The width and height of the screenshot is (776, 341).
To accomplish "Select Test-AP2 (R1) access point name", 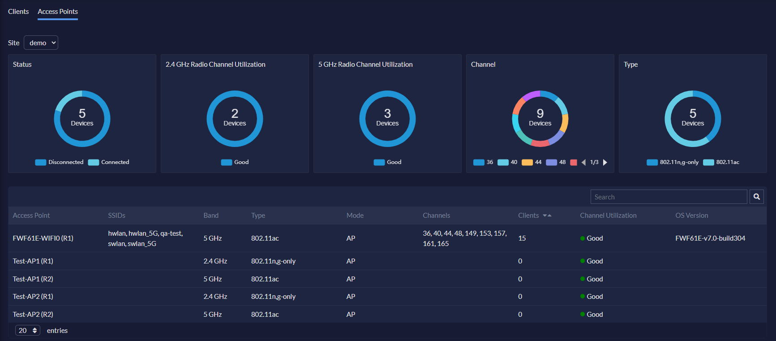I will click(33, 297).
